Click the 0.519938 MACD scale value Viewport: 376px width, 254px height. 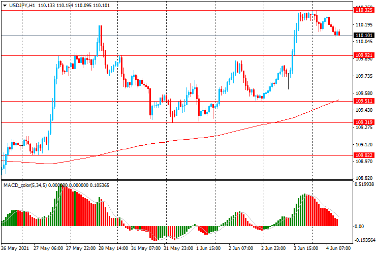(364, 184)
